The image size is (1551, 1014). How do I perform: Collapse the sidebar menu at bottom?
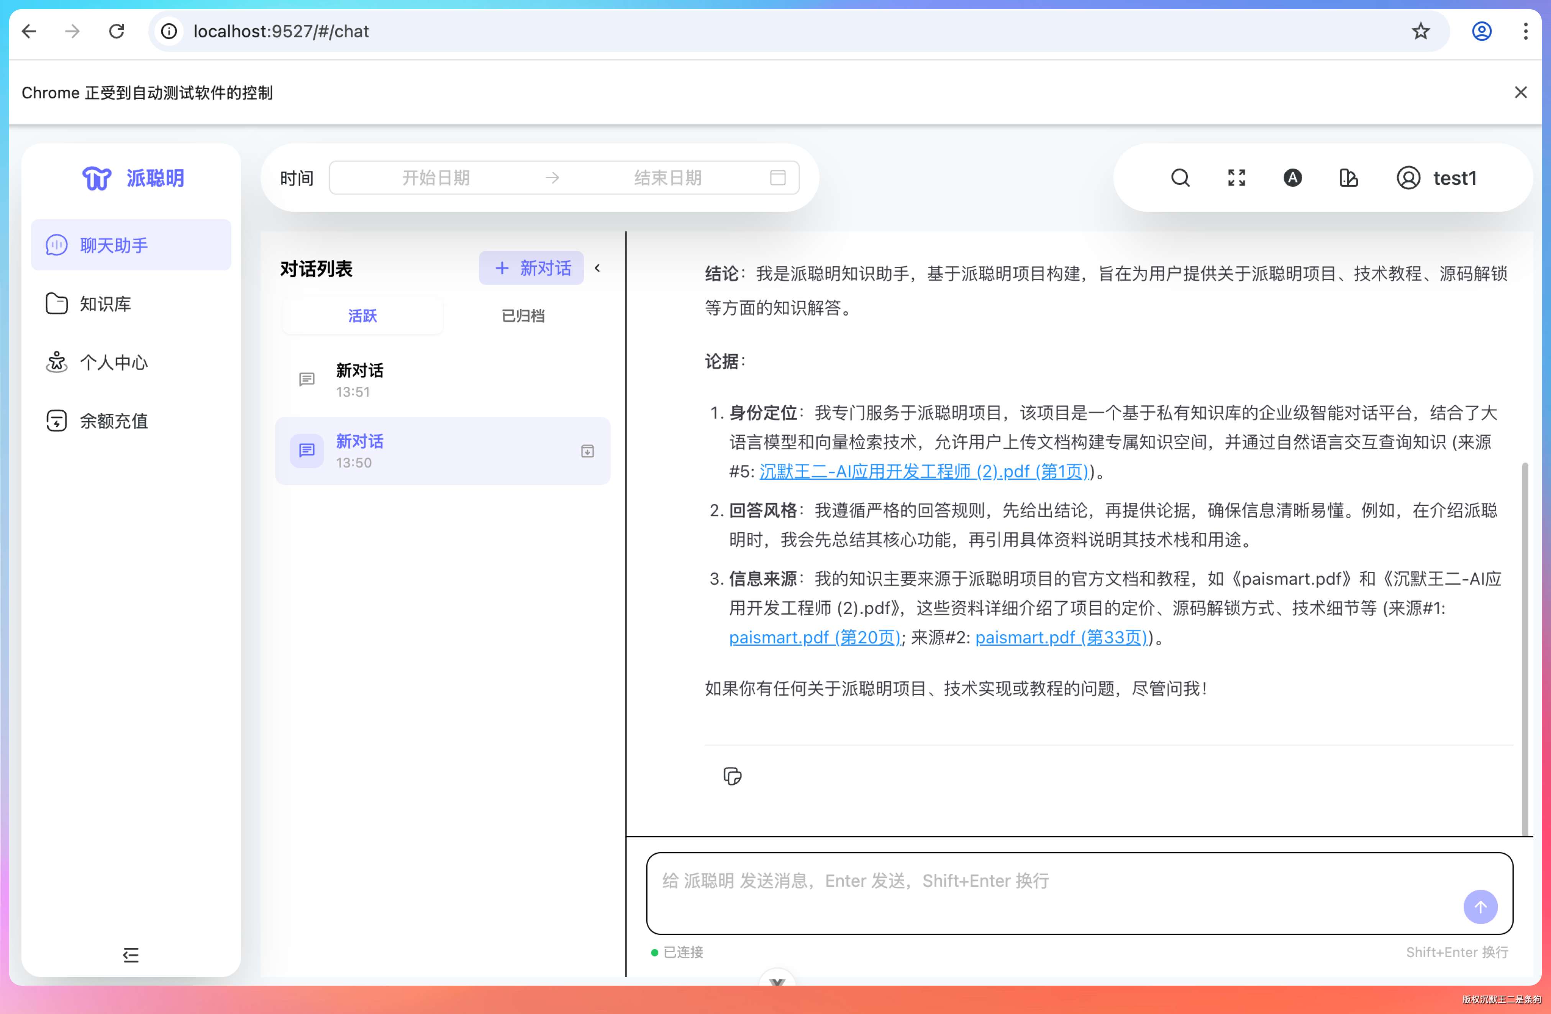pos(130,955)
